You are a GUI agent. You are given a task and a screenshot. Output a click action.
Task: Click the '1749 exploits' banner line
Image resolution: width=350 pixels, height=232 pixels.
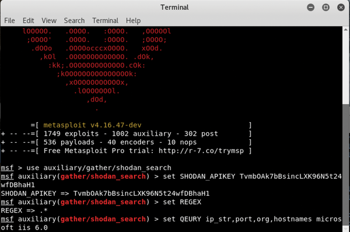click(x=127, y=134)
